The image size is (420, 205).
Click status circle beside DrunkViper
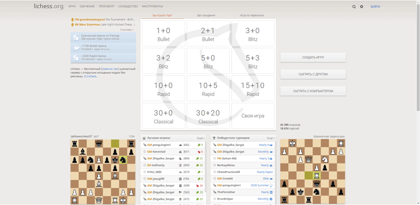click(215, 199)
